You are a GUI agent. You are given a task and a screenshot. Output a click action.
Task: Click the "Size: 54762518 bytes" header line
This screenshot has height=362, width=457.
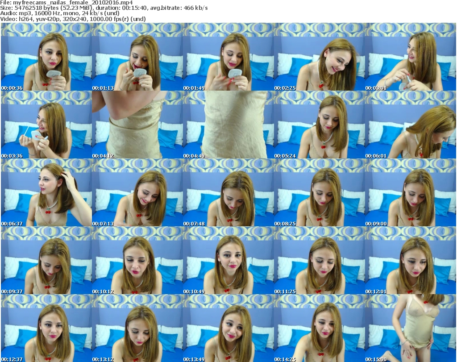click(104, 8)
